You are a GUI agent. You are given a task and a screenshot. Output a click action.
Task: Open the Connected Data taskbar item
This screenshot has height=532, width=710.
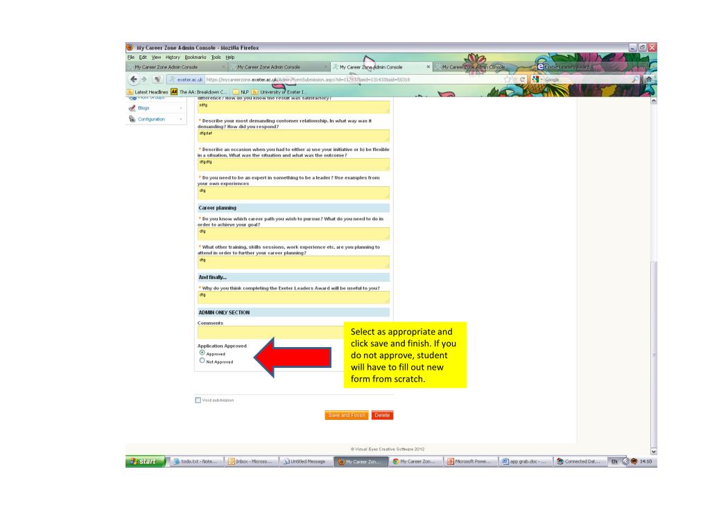(x=579, y=461)
